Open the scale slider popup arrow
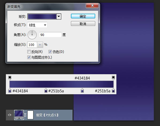 (40, 45)
